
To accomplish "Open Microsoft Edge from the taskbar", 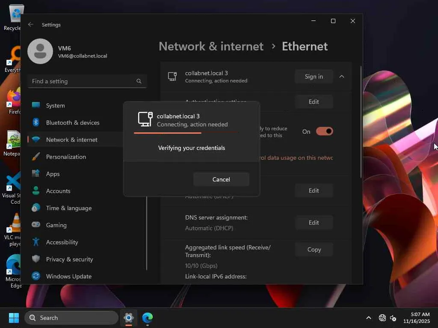I will coord(148,318).
